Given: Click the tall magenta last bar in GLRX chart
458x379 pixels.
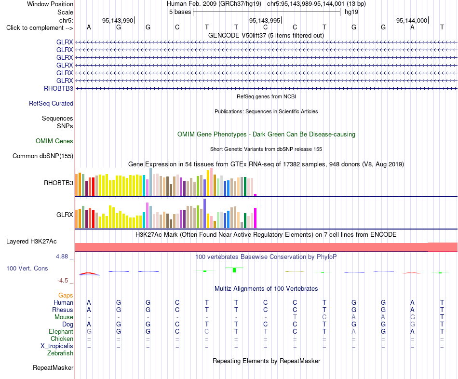Looking at the screenshot, I should [256, 218].
